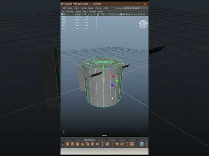Image resolution: width=209 pixels, height=156 pixels.
Task: Open the Display menu
Action: (x=91, y=8)
